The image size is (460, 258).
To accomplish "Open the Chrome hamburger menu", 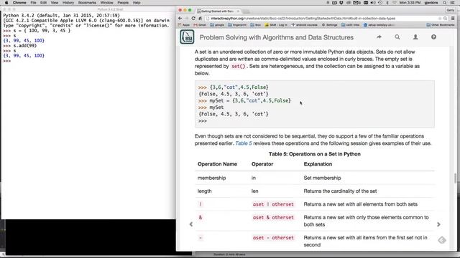I will pyautogui.click(x=453, y=18).
